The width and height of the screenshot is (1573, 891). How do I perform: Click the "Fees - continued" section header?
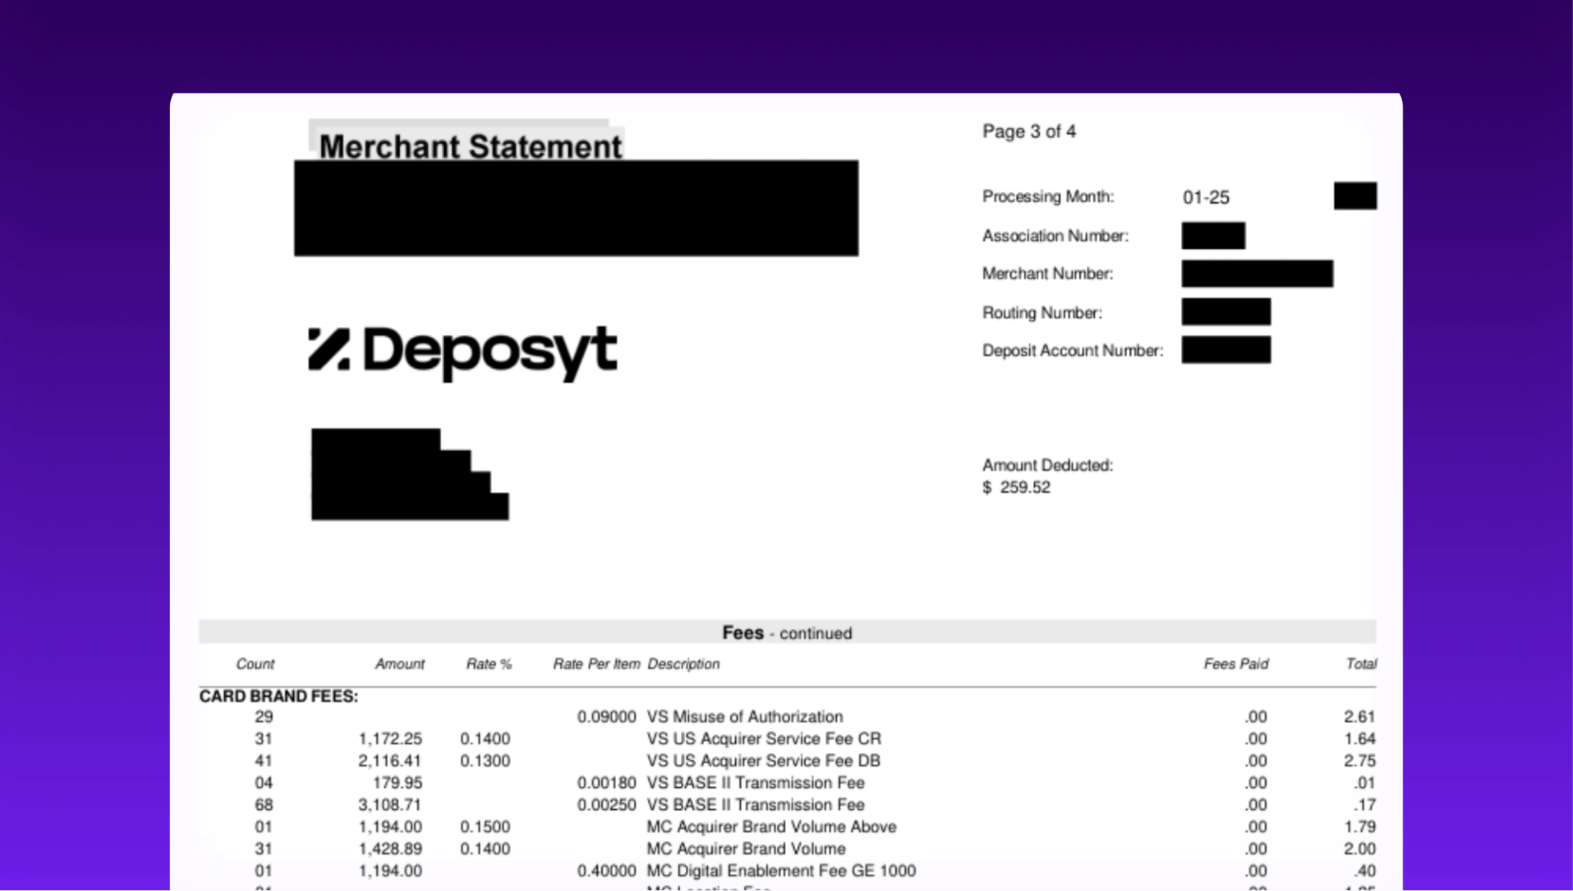[786, 632]
